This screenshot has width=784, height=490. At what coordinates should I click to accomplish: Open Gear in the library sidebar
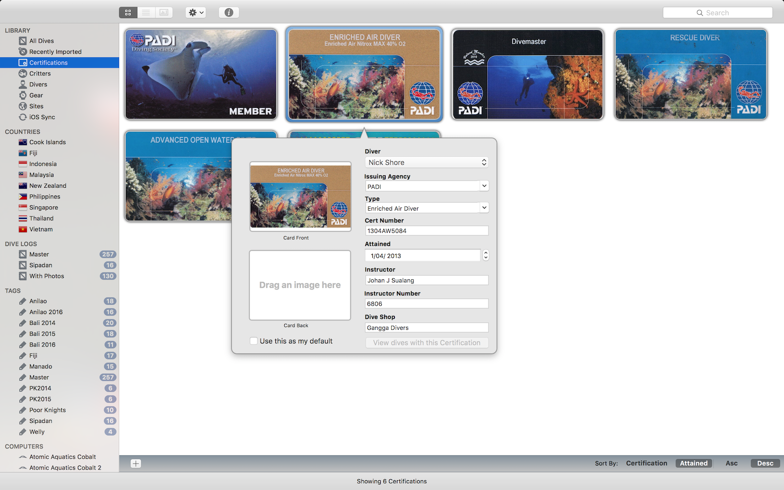[x=36, y=96]
